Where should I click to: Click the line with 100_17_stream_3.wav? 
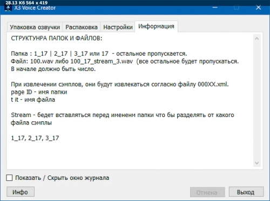pyautogui.click(x=125, y=61)
